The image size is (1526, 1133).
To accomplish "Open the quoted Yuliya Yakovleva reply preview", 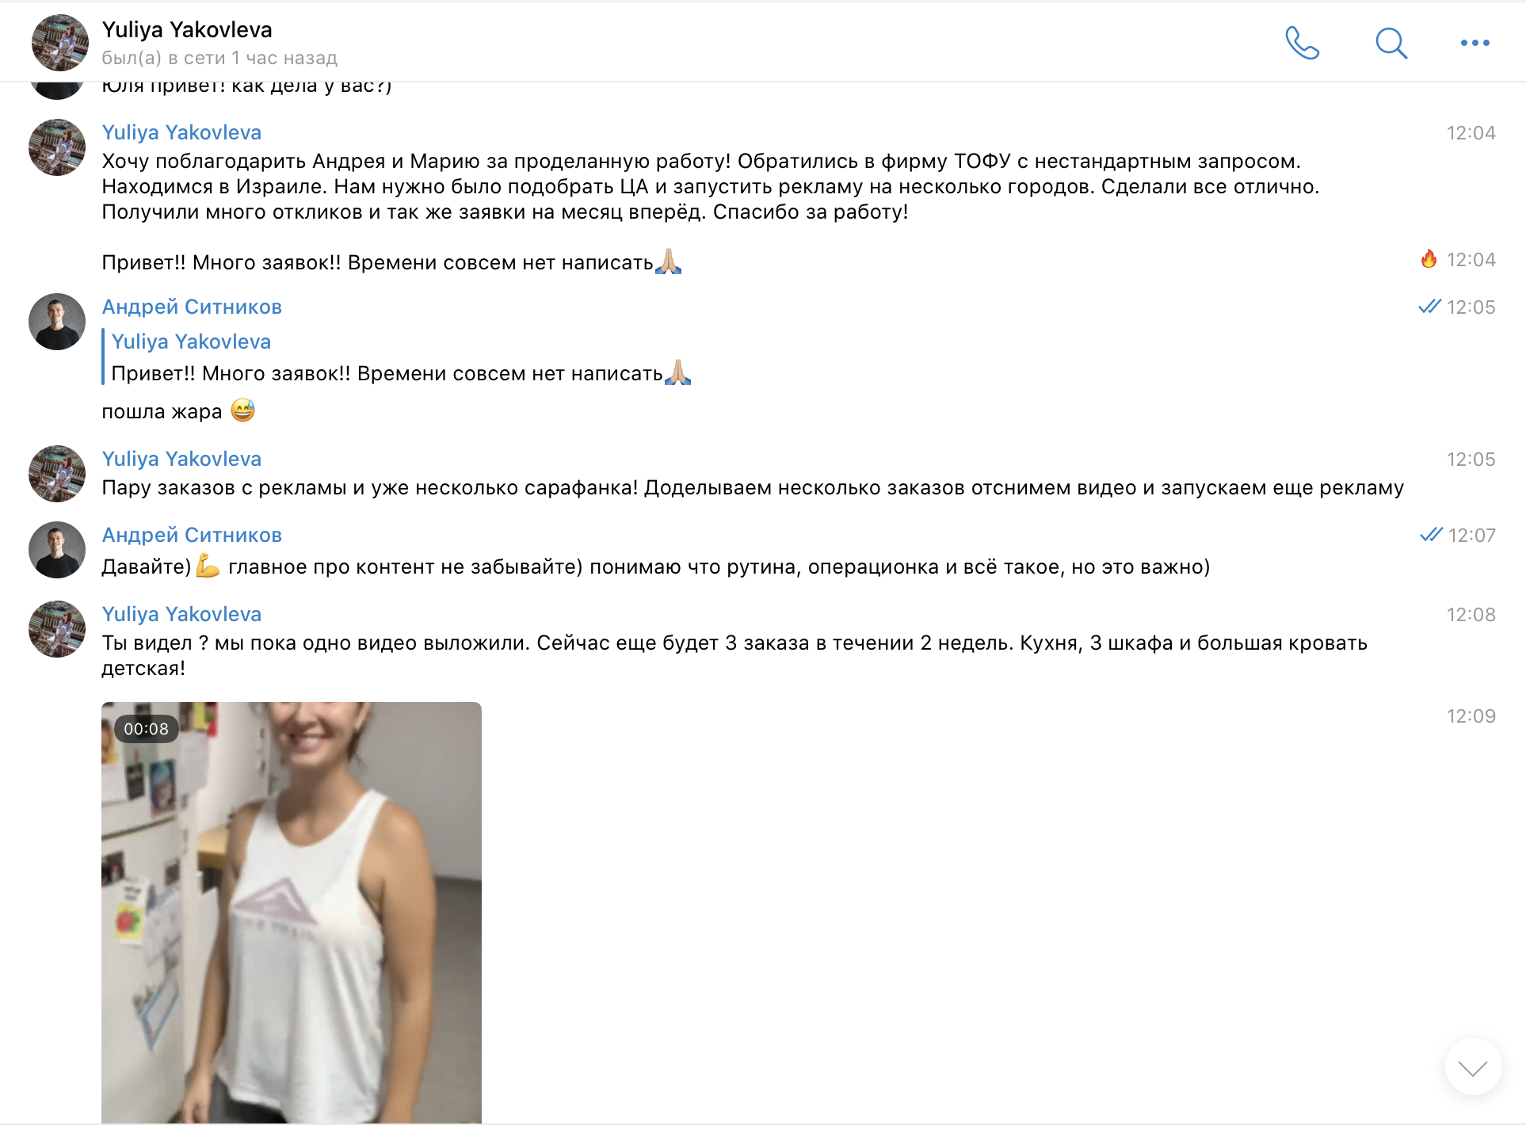I will click(396, 357).
